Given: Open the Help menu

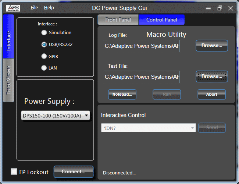Looking at the screenshot, I should tap(49, 8).
